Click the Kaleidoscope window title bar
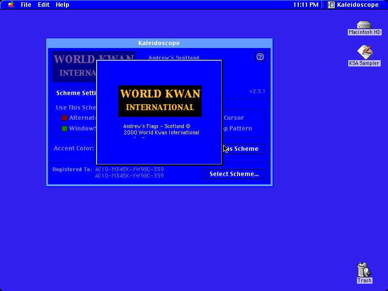Screen dimensions: 388x291 [159, 43]
